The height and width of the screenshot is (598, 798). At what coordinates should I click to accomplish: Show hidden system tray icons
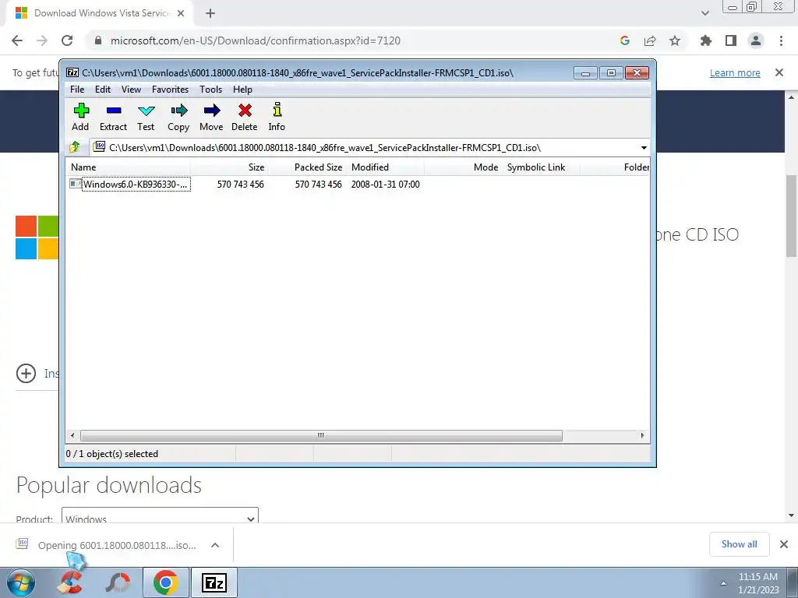(723, 582)
